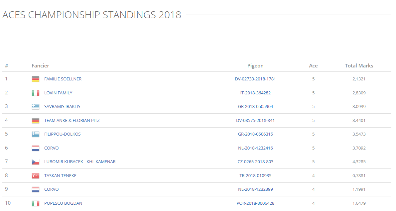Click the German flag beside Familie Soellner
The image size is (396, 211).
(36, 79)
